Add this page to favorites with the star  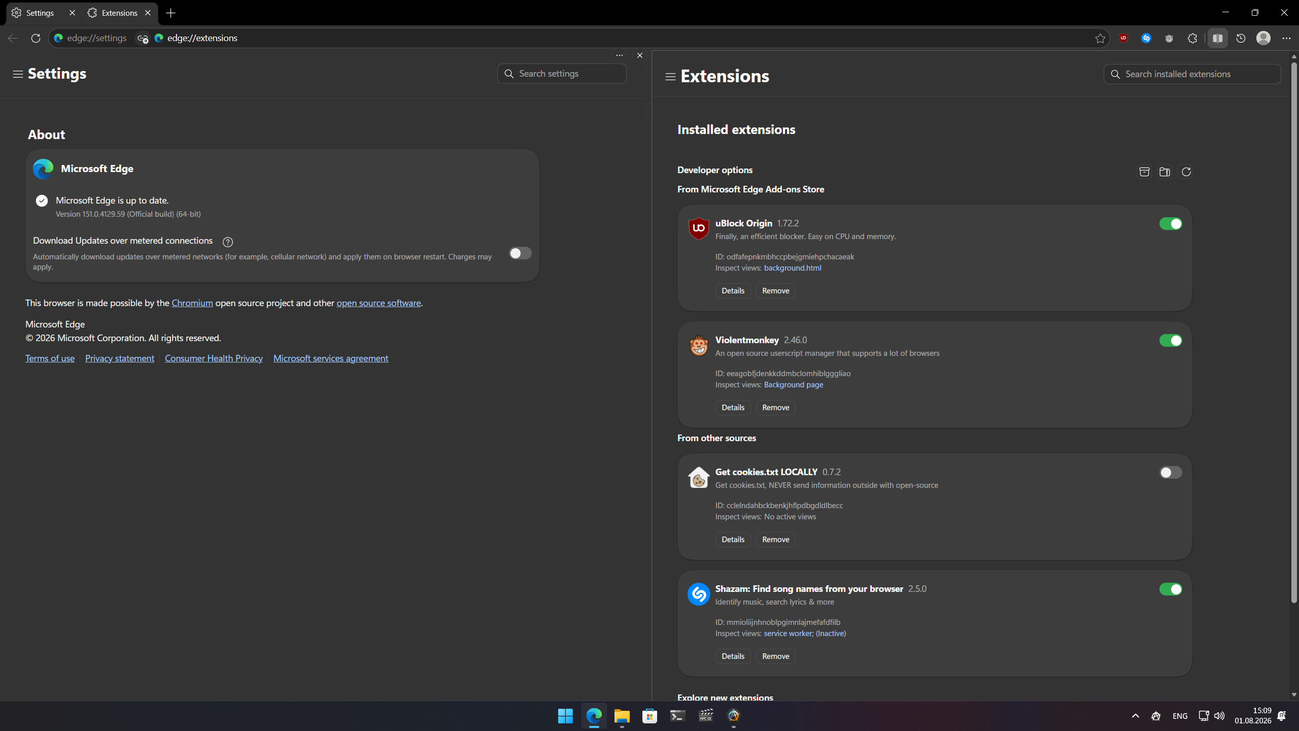pos(1100,38)
